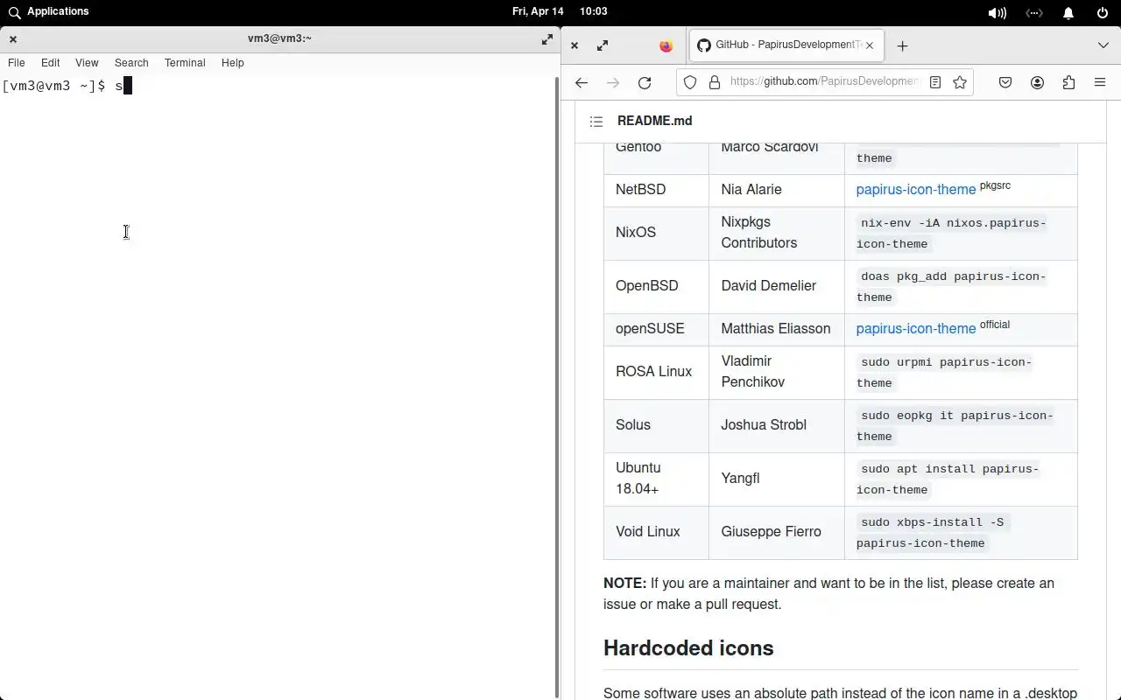Click the date and time display
Screen dimensions: 1121x700
(560, 11)
